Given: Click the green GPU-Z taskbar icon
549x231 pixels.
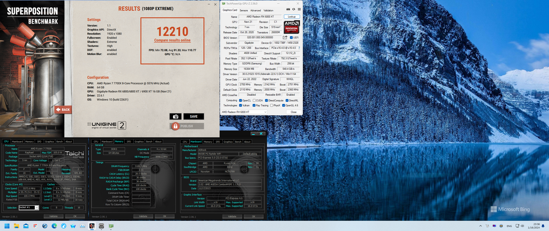Looking at the screenshot, I should [x=111, y=225].
